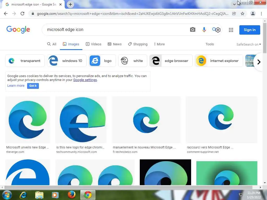Open the Windows Start button

point(7,195)
